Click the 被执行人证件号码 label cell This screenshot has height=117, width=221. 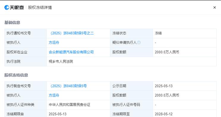pos(132,105)
